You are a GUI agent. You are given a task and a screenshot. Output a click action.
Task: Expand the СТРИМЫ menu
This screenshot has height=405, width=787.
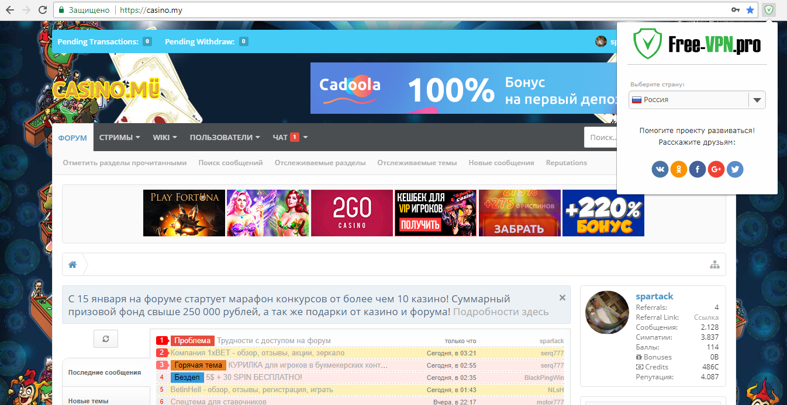[119, 138]
